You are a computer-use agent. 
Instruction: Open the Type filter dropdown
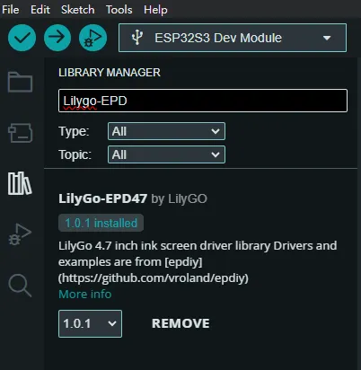(166, 131)
